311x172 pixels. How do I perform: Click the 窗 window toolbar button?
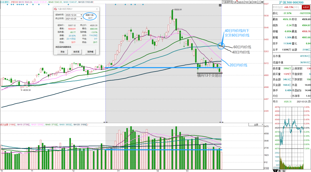point(251,2)
